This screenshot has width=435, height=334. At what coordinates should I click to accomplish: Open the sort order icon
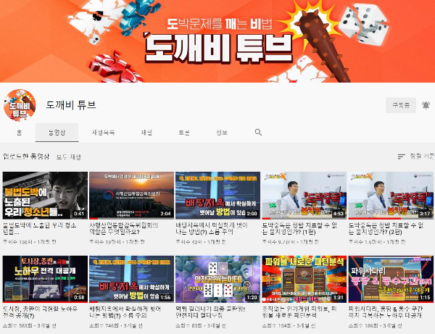402,156
